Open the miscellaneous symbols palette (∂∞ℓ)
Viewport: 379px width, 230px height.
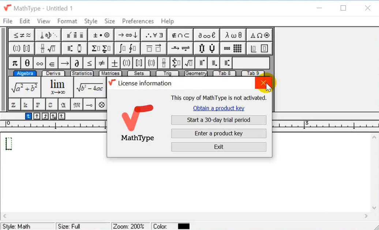point(207,35)
